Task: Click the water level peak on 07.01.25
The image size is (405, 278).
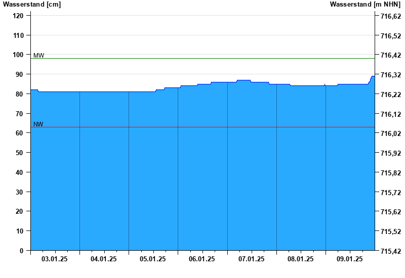Action: [244, 80]
